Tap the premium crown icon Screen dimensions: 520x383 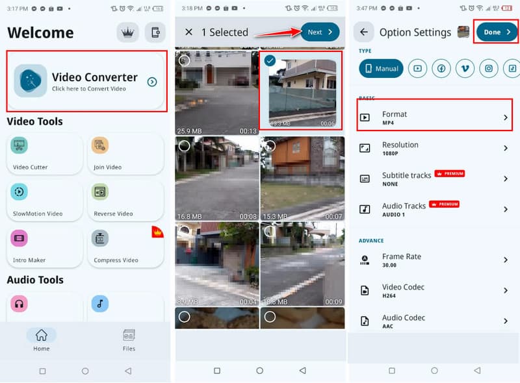[x=127, y=32]
